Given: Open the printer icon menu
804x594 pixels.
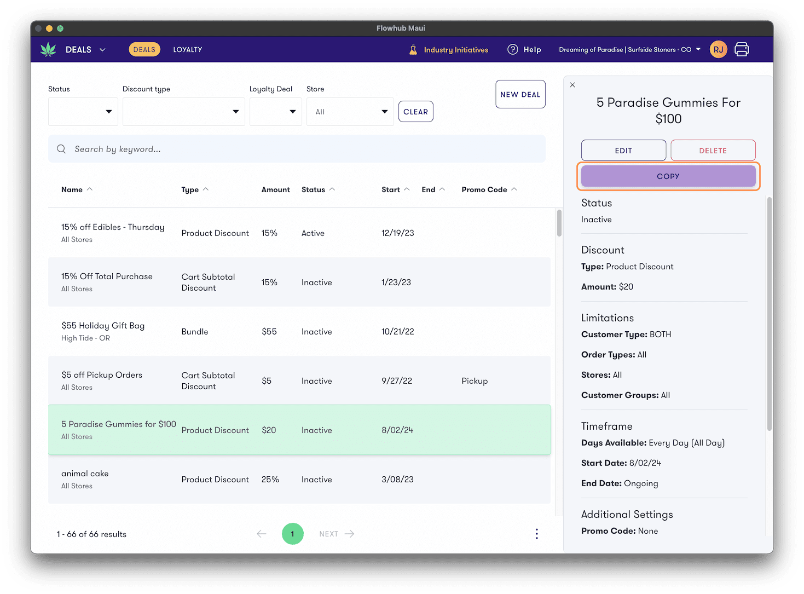Looking at the screenshot, I should (x=742, y=49).
